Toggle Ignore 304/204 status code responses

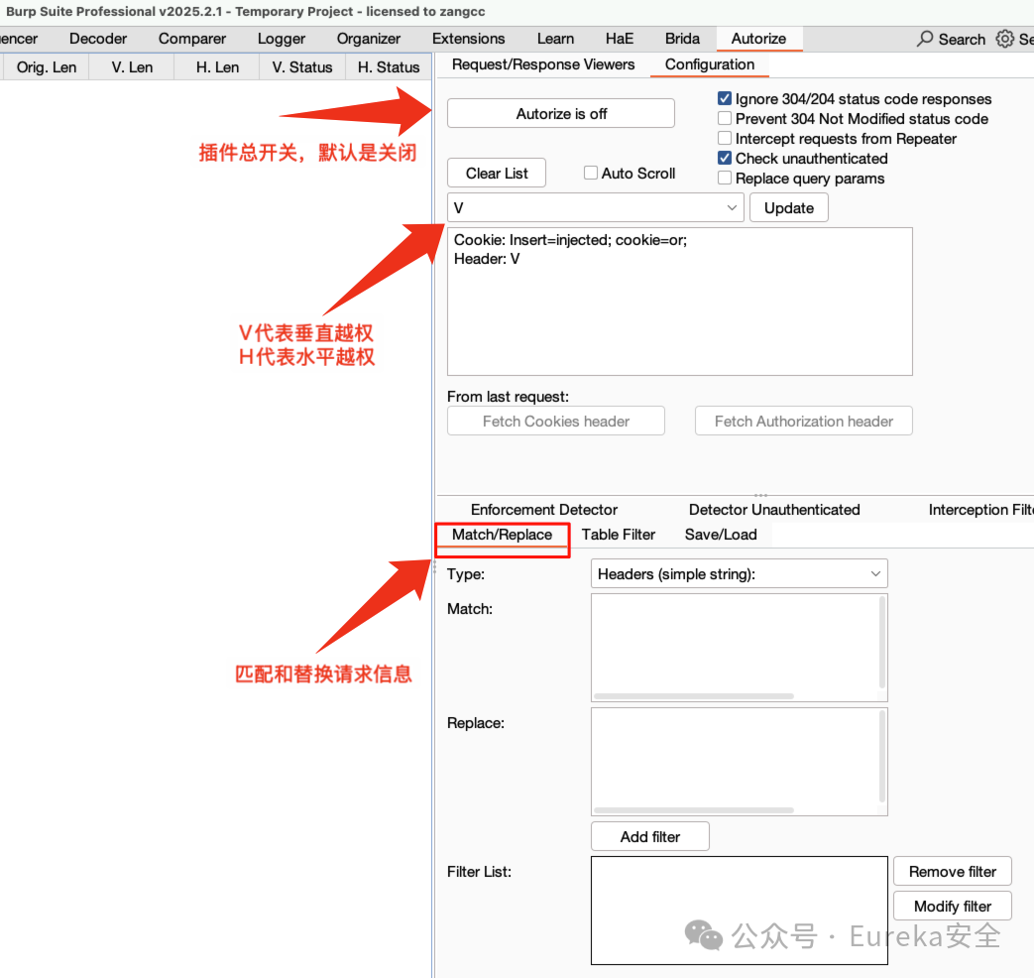[x=724, y=98]
